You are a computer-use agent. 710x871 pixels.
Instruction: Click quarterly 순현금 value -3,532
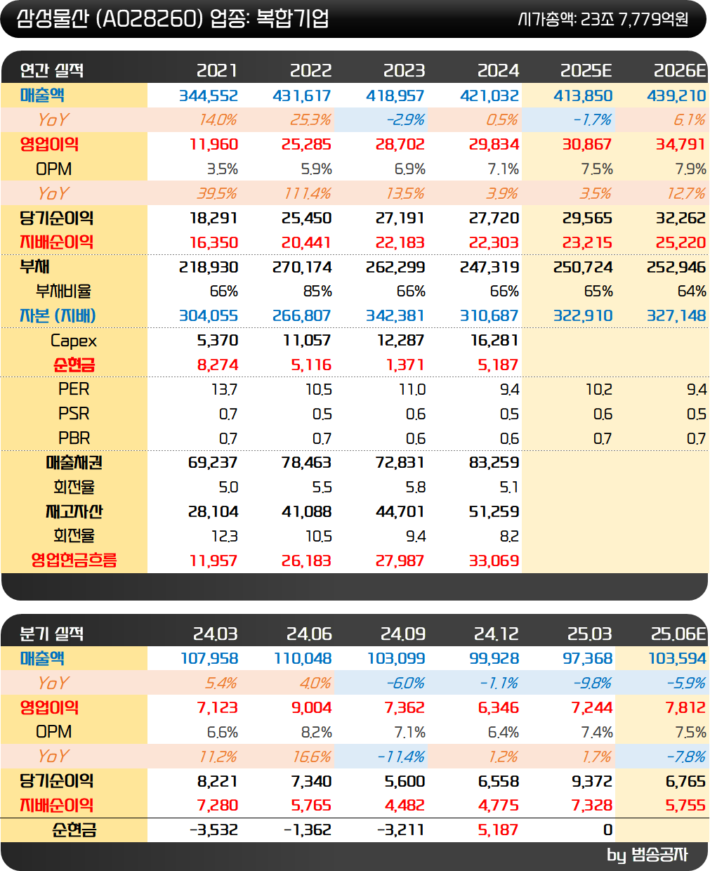pyautogui.click(x=214, y=830)
